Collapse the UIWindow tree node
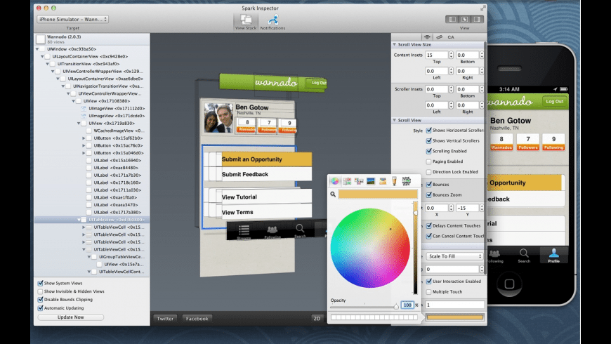Screen dimensions: 611x344 (x=37, y=49)
